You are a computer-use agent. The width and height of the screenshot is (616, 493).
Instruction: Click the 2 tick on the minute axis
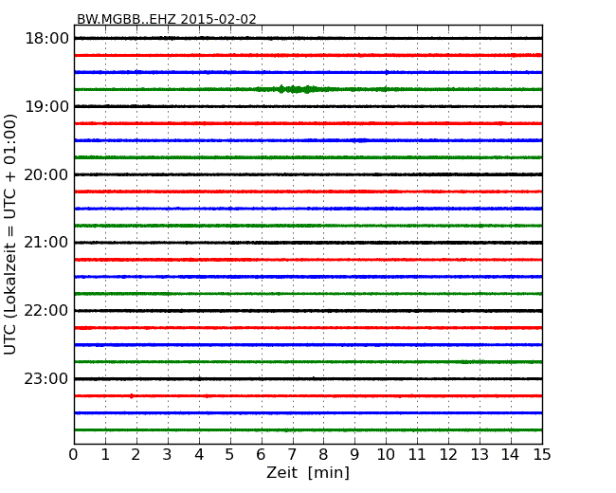click(x=136, y=455)
